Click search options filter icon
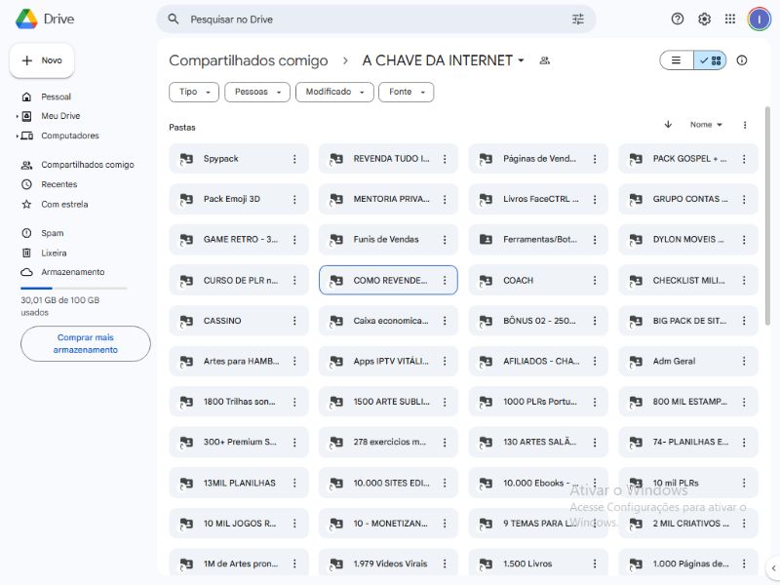The height and width of the screenshot is (585, 780). (578, 19)
